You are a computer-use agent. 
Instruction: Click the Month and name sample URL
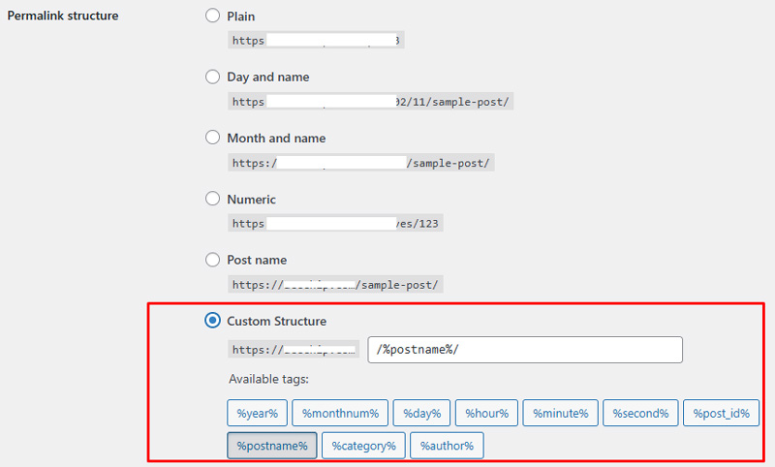tap(361, 163)
